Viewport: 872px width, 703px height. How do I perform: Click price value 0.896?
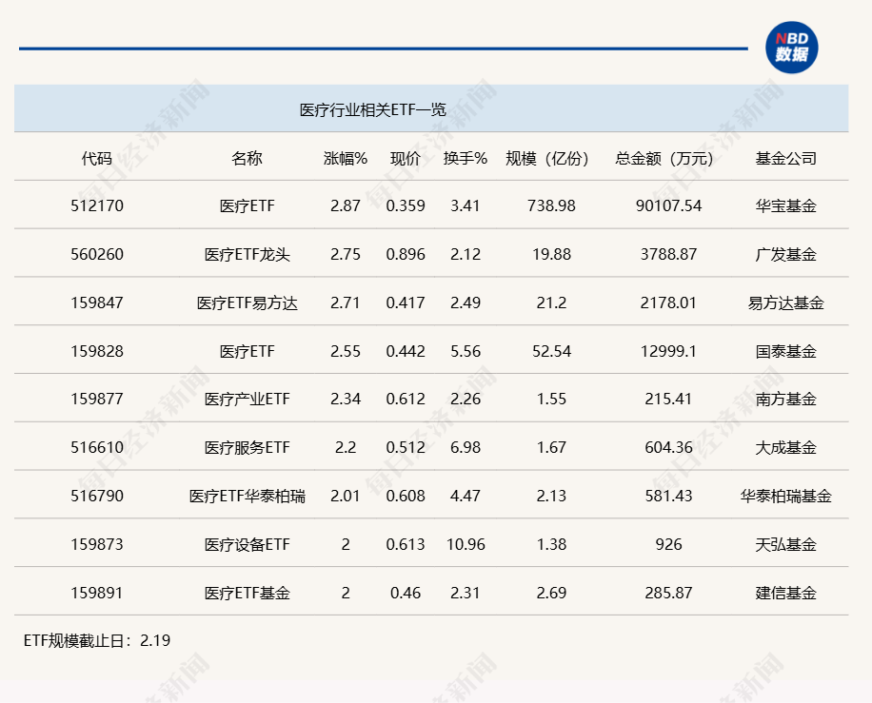(x=406, y=254)
